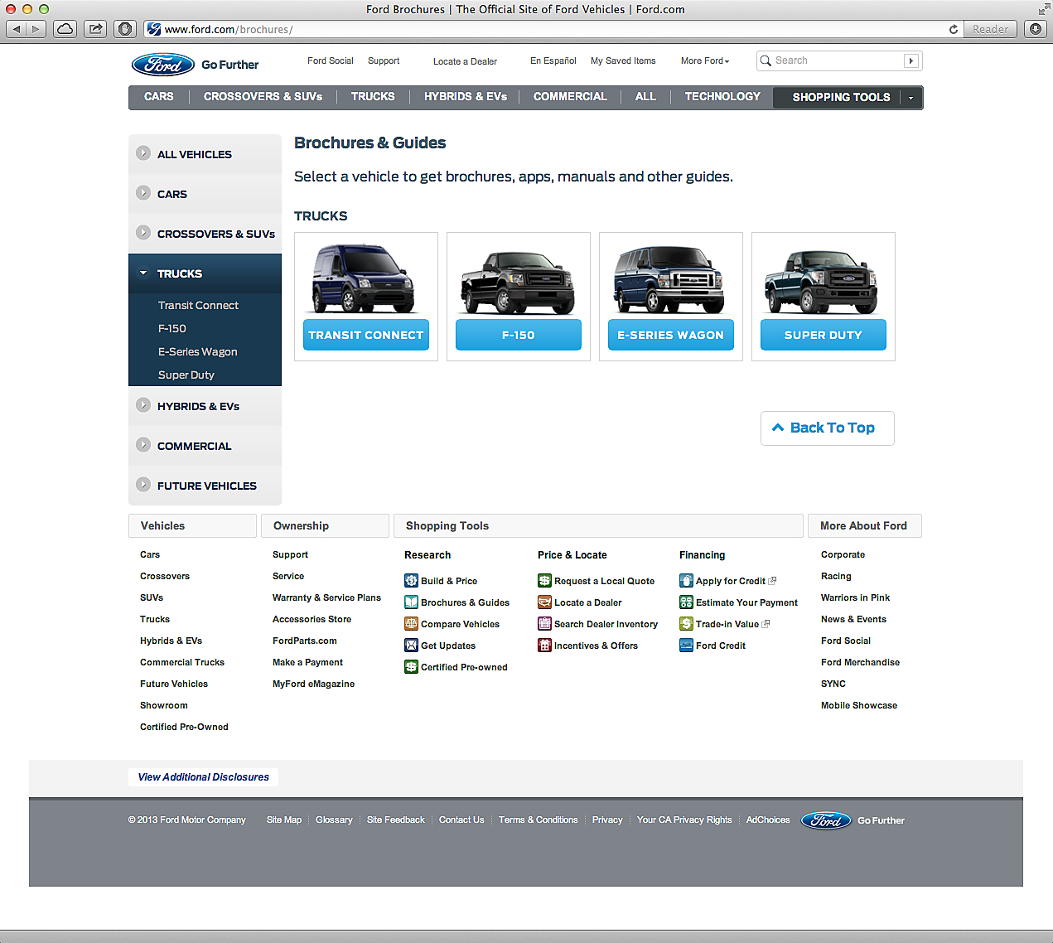The width and height of the screenshot is (1053, 943).
Task: Click the Ford Credit icon
Action: (x=686, y=646)
